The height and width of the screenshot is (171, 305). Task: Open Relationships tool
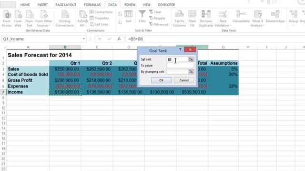click(x=275, y=17)
